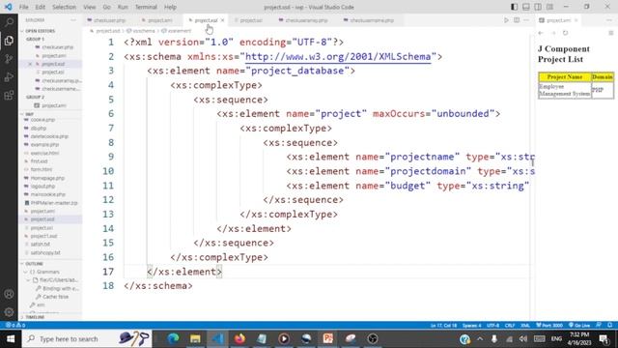
Task: Open PowerPoint from taskbar
Action: point(328,339)
